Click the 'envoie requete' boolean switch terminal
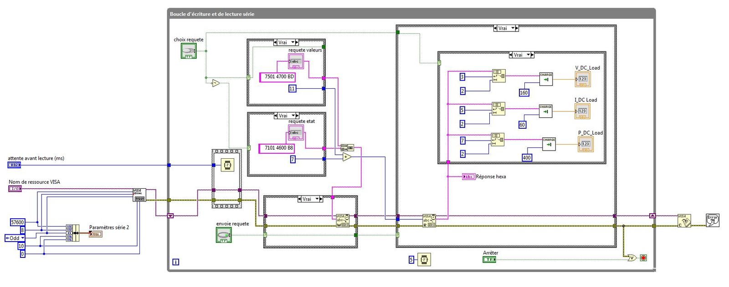Viewport: 729px width, 287px height. [x=223, y=235]
